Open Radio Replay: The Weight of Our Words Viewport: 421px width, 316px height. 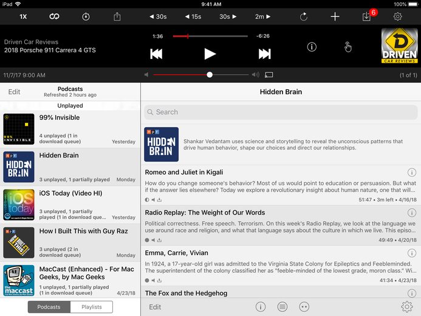[281, 225]
